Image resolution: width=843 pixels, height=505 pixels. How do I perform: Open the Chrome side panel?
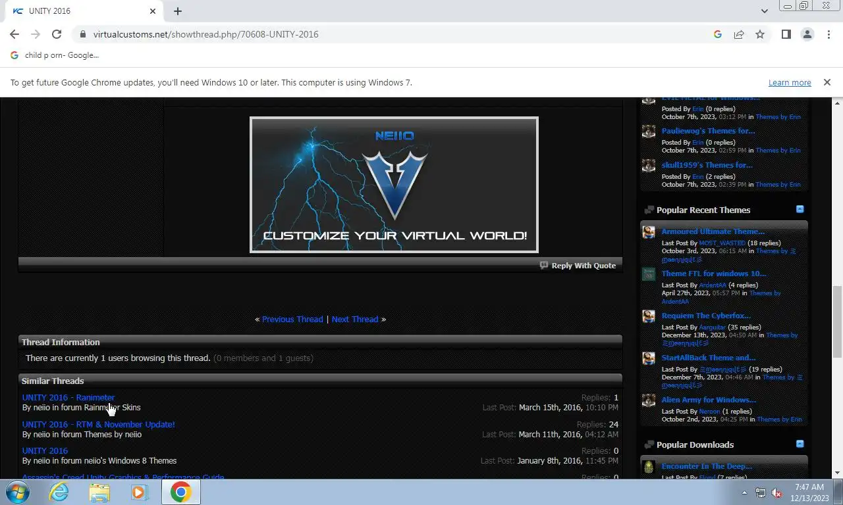tap(786, 34)
